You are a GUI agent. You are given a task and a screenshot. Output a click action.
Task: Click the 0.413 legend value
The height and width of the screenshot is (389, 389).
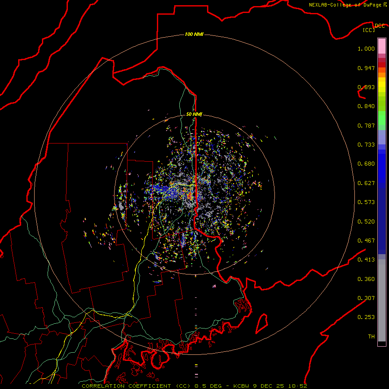(x=366, y=260)
